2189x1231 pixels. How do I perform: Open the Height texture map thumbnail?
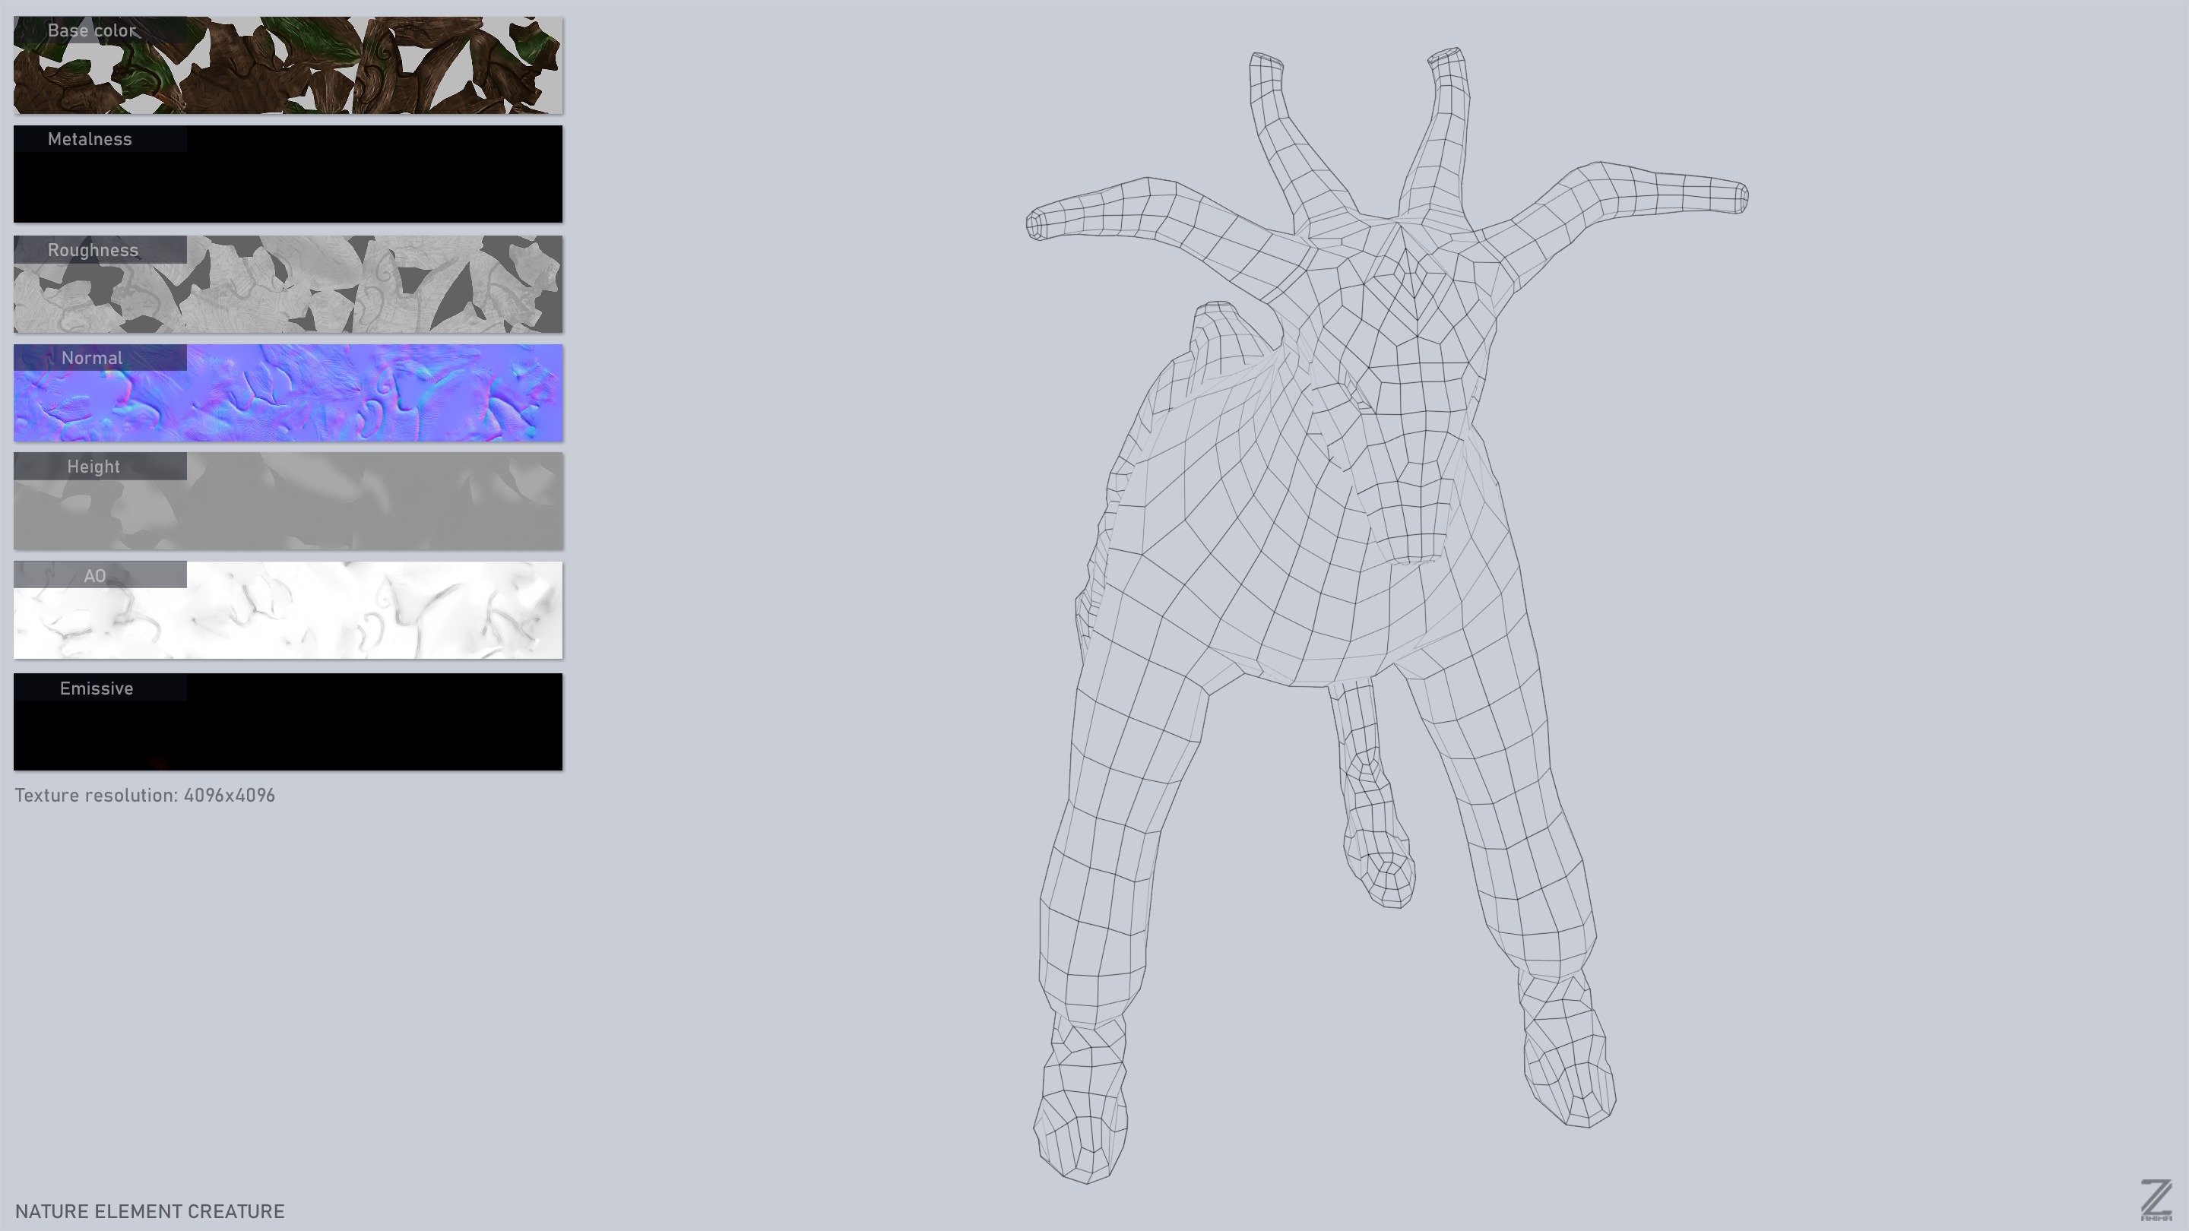point(288,502)
